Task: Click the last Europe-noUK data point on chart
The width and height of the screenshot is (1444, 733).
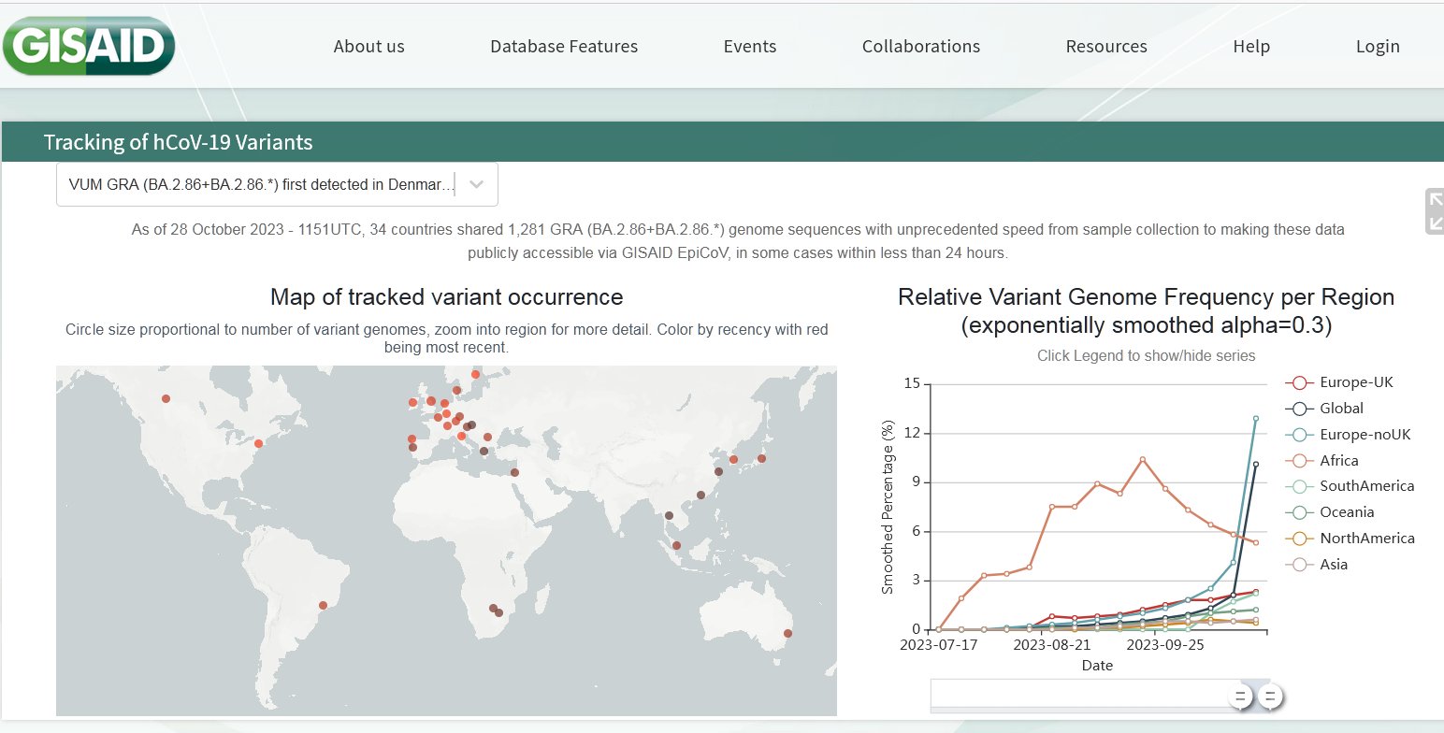Action: tap(1256, 419)
